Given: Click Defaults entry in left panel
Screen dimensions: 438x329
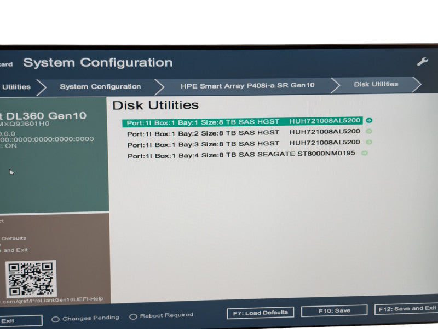Looking at the screenshot, I should pos(14,238).
